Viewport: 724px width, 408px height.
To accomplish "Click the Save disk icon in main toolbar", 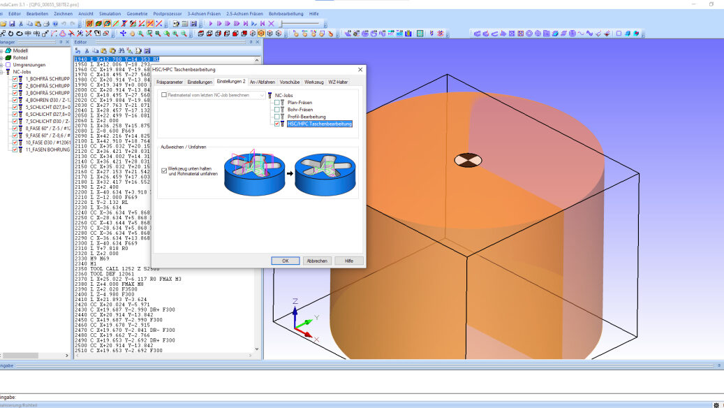I will (13, 24).
